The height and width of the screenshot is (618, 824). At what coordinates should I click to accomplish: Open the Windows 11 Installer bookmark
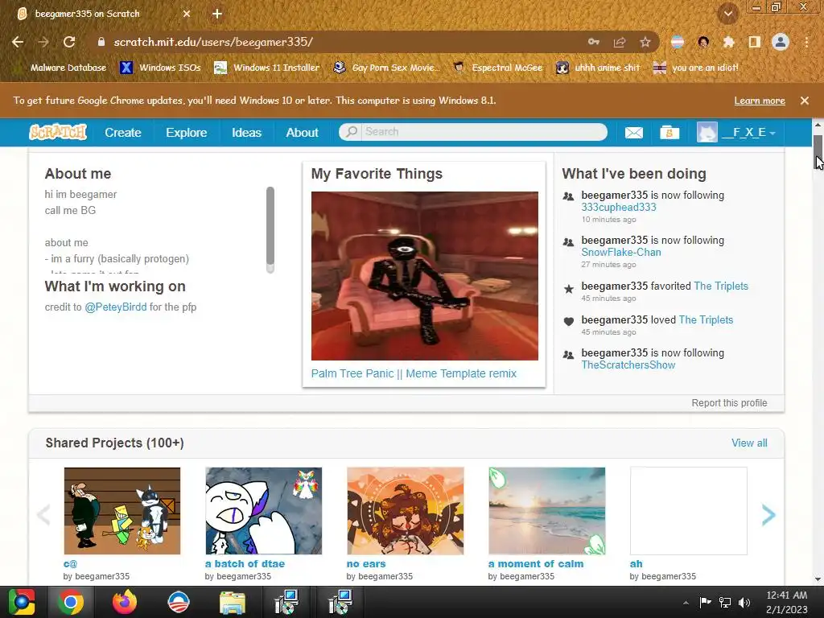click(x=267, y=68)
